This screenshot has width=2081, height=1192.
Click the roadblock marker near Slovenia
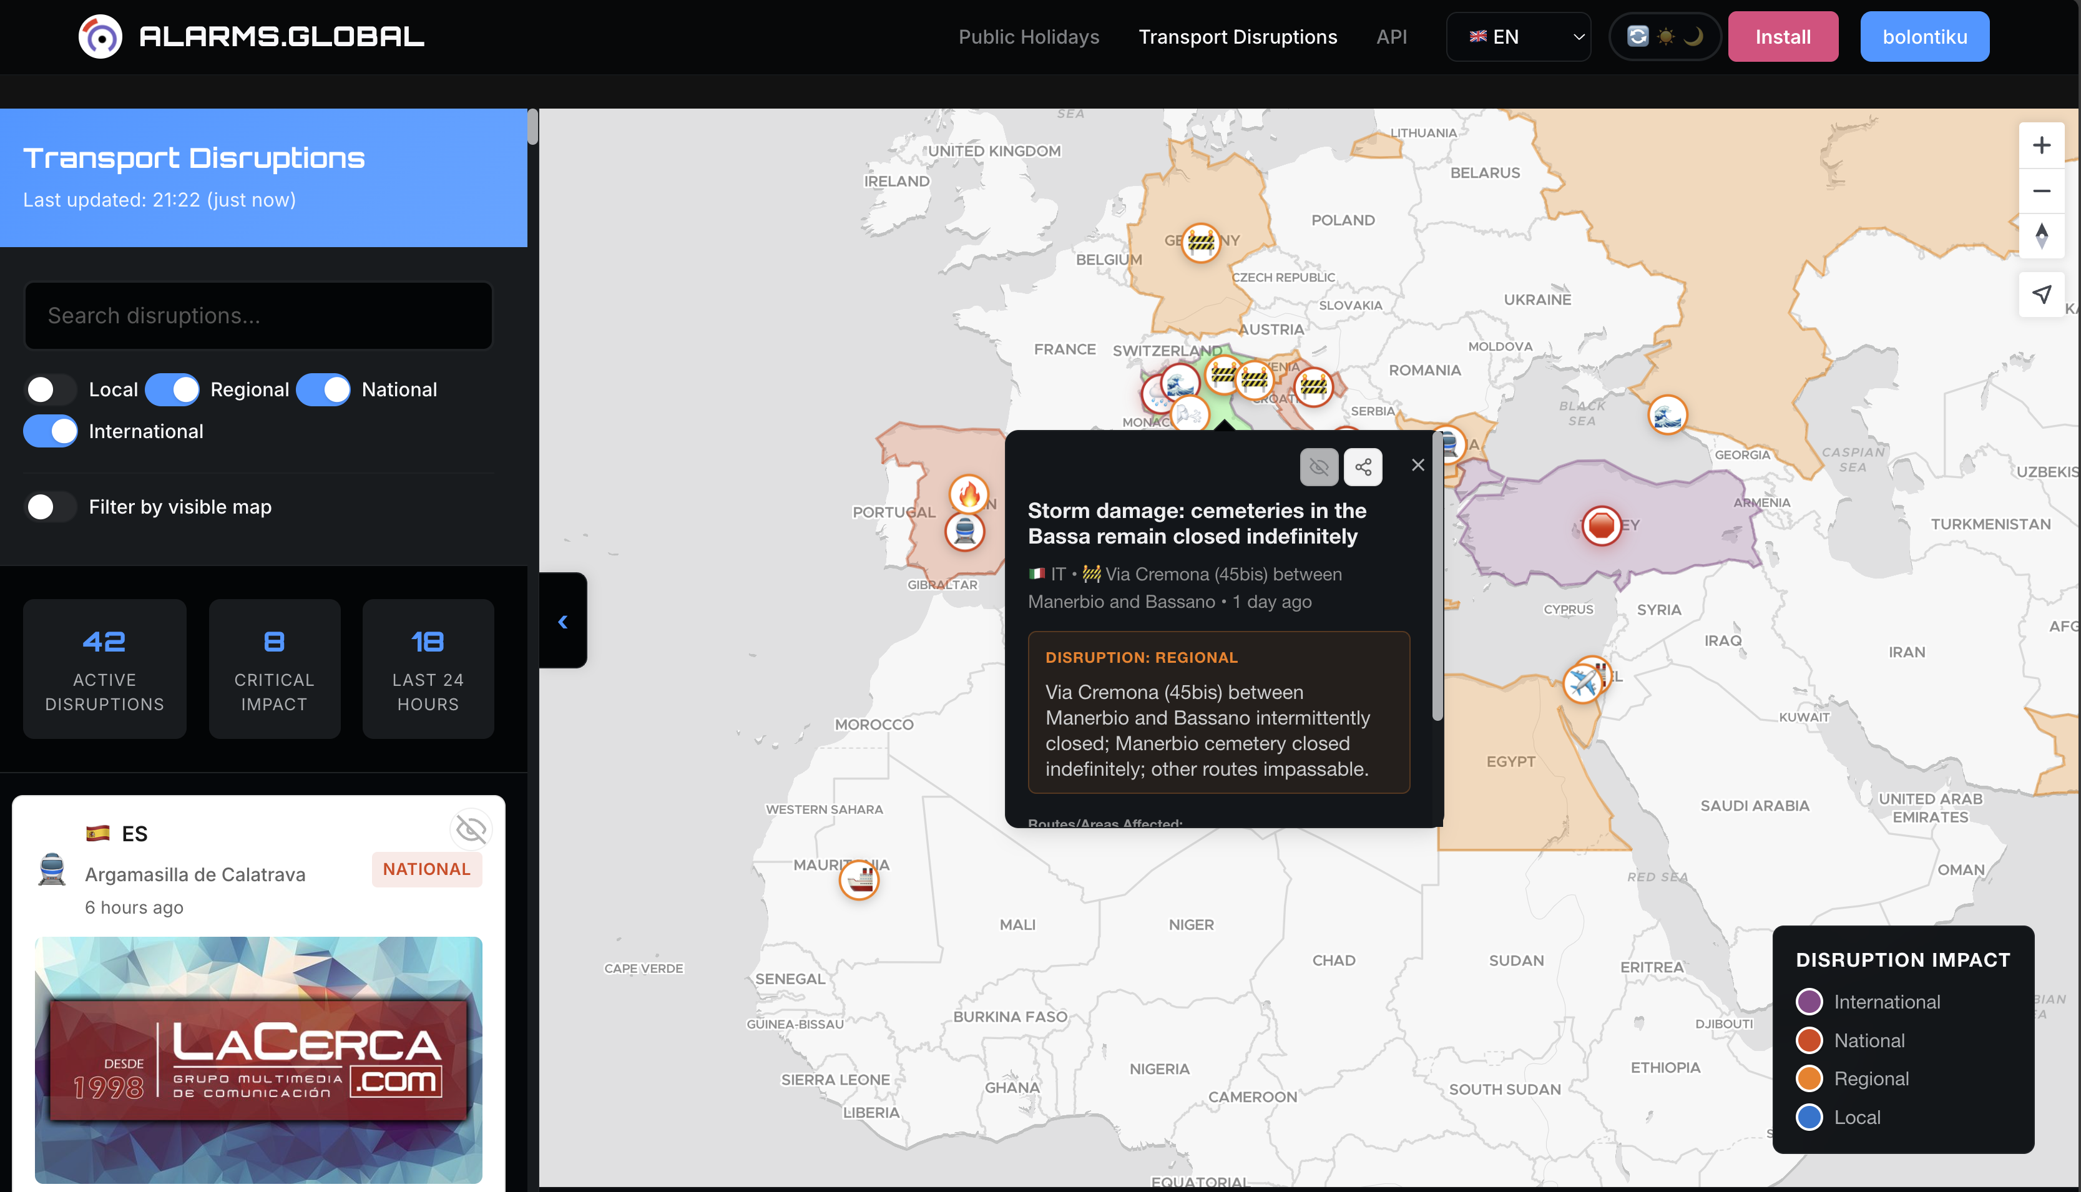[x=1253, y=379]
